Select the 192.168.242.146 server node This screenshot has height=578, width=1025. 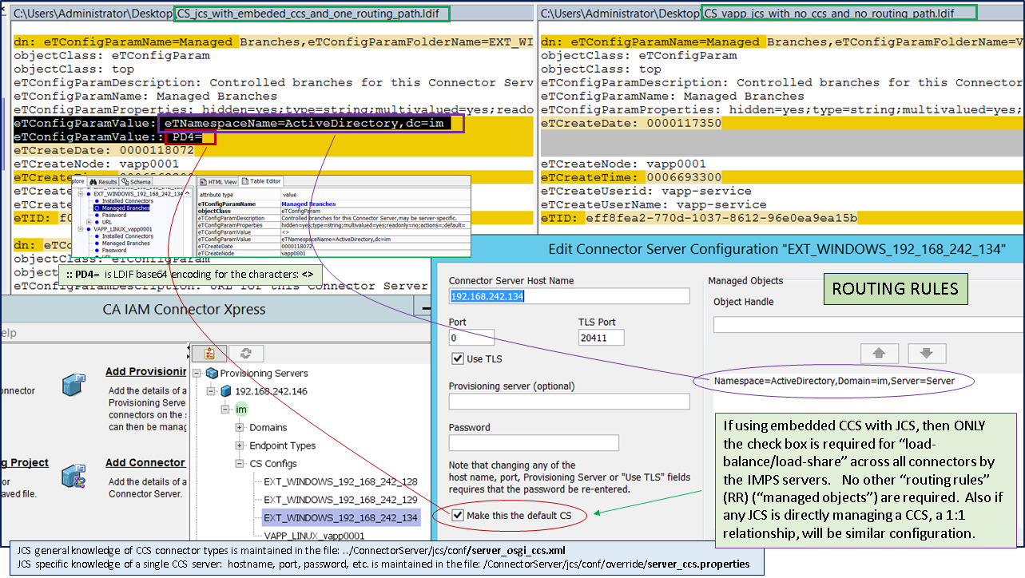coord(271,391)
